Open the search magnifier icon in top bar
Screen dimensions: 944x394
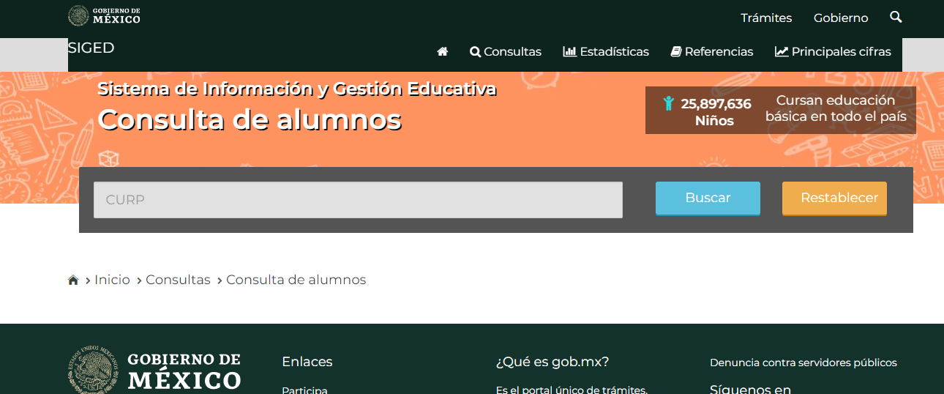[x=896, y=17]
